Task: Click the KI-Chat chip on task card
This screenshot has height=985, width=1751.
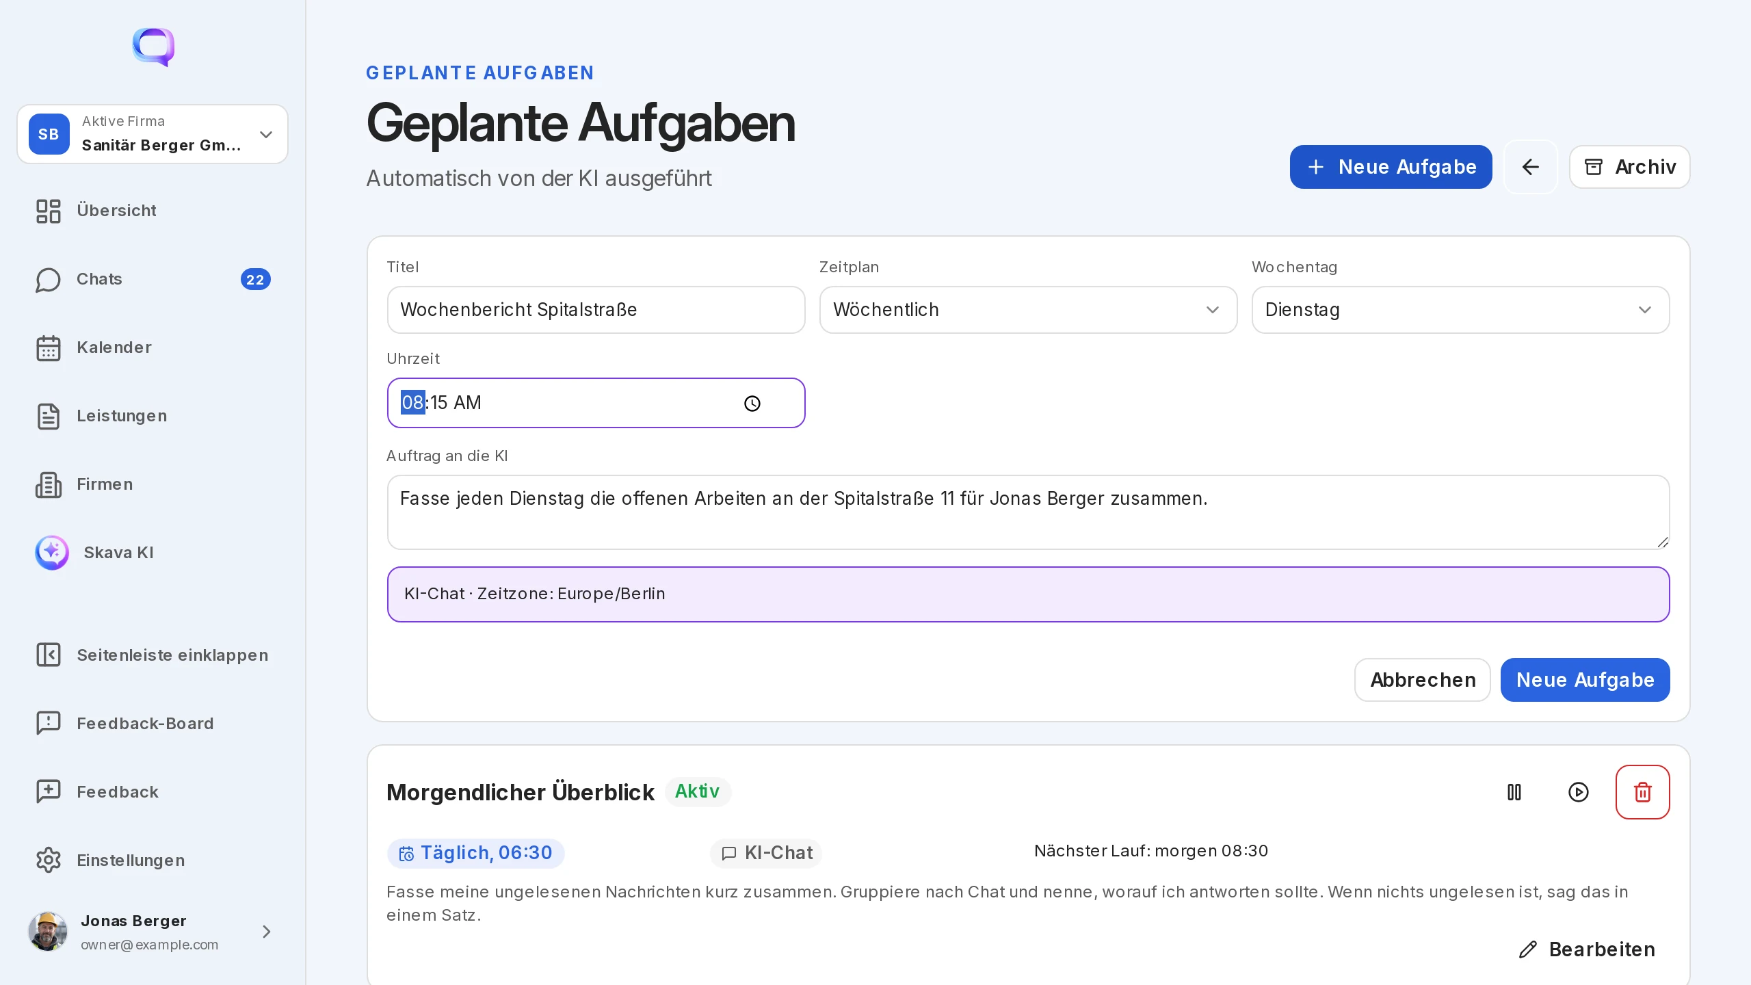Action: [766, 853]
